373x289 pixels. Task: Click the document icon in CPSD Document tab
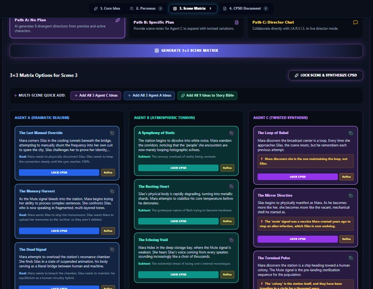[225, 9]
